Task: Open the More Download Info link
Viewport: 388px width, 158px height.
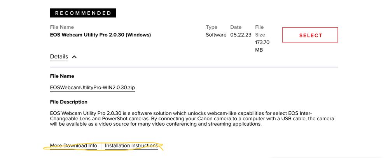Action: pyautogui.click(x=73, y=146)
